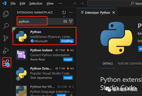Switch to the DETAILS tab
The image size is (142, 96).
tap(108, 63)
